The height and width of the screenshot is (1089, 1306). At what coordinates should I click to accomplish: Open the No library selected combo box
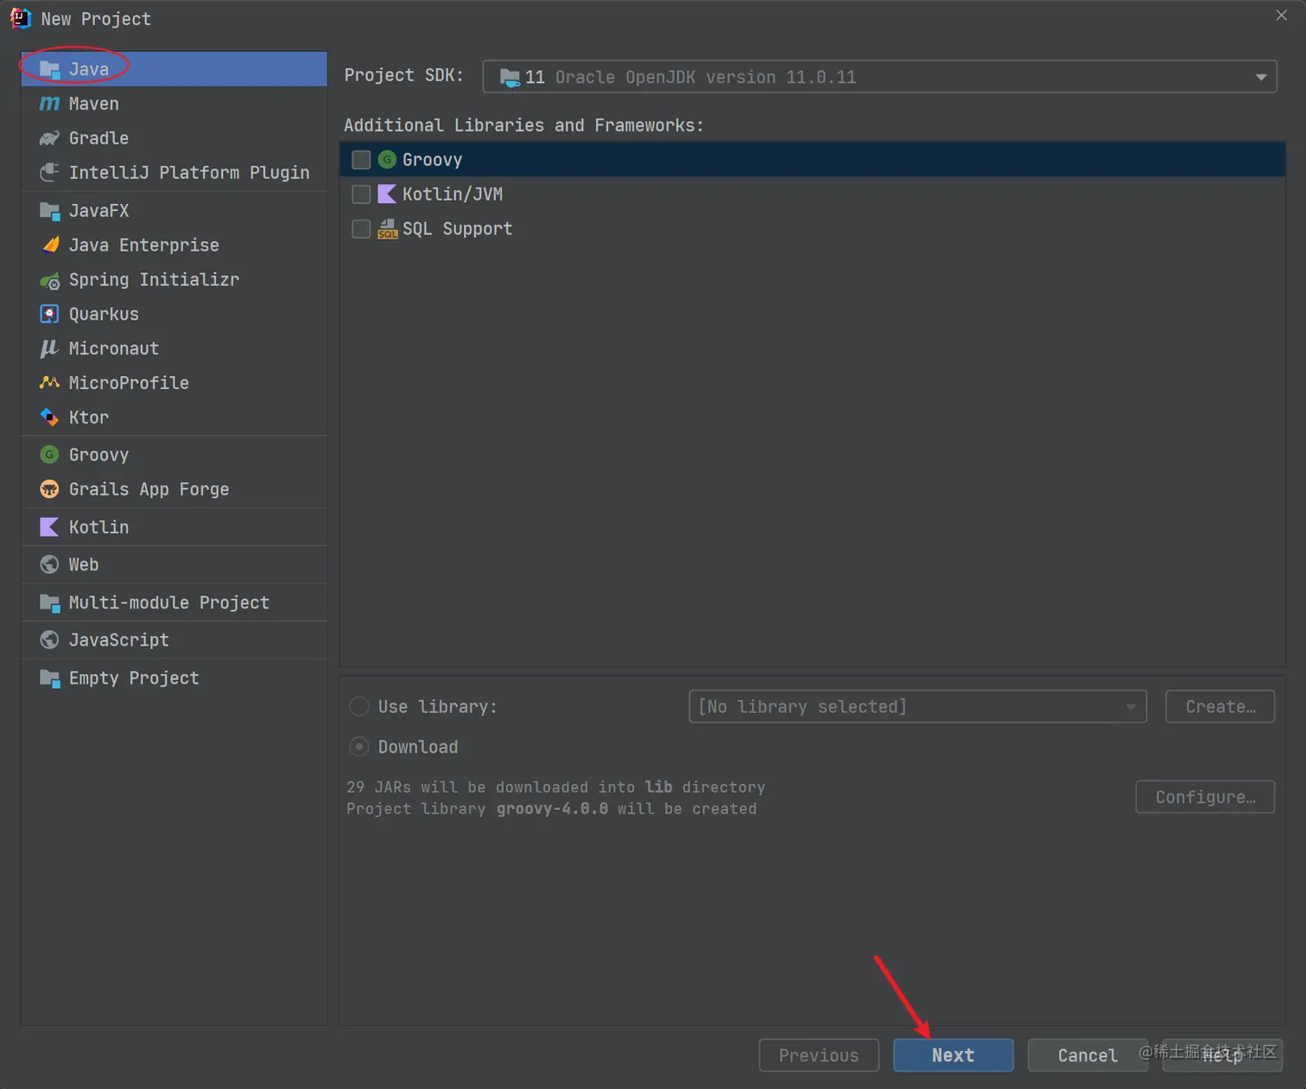coord(917,707)
